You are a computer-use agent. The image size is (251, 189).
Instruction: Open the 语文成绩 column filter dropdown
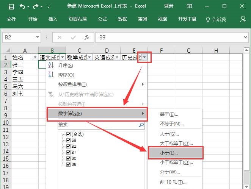tap(63, 57)
